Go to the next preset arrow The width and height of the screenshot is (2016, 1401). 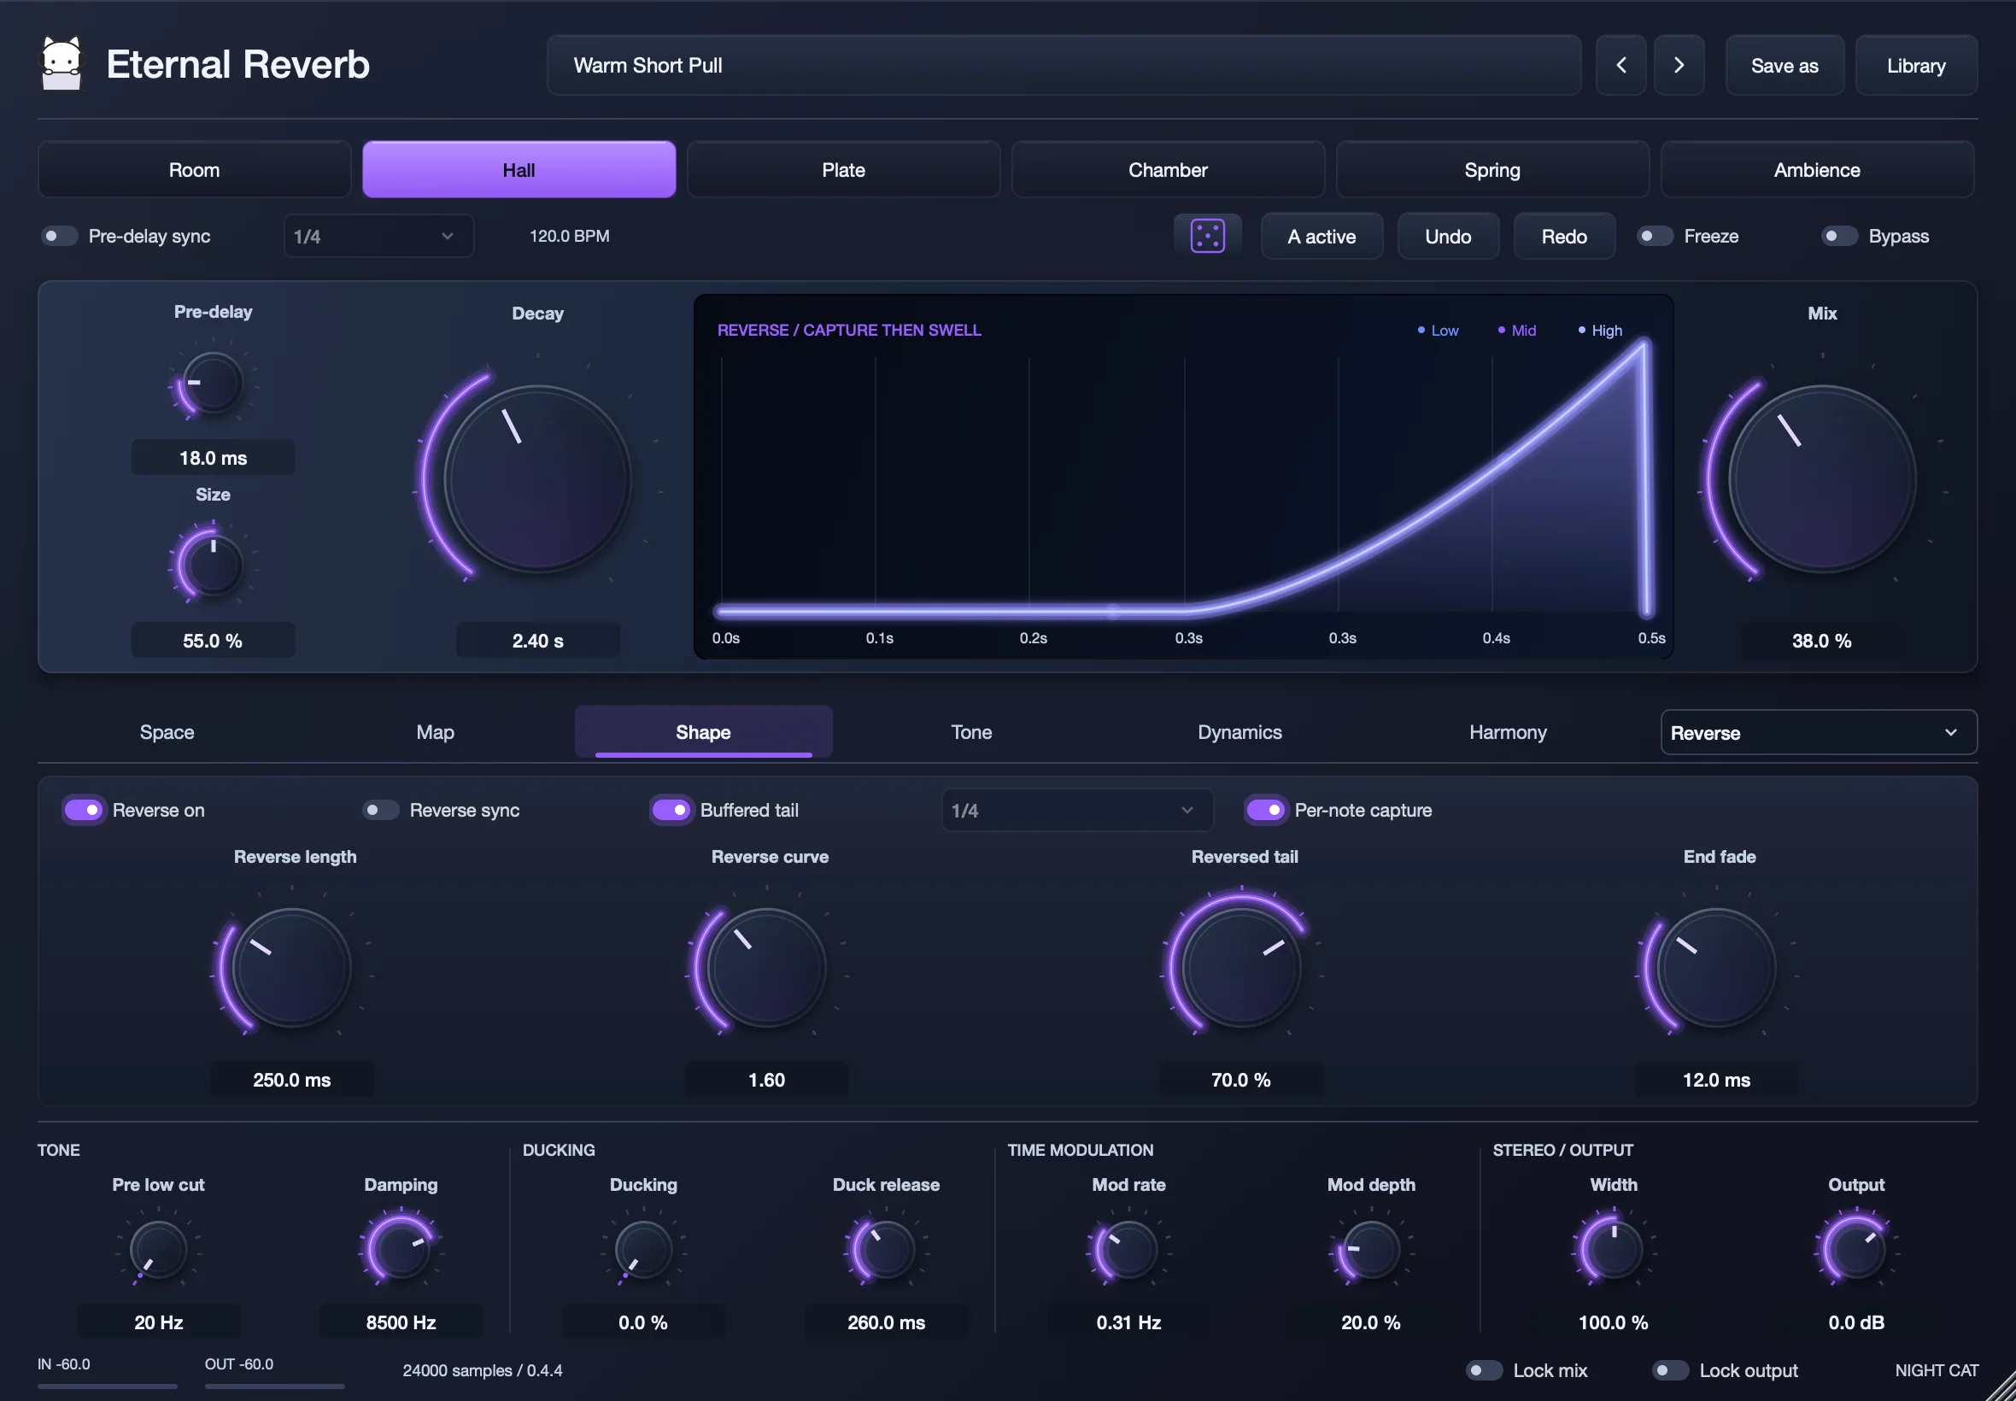coord(1678,65)
